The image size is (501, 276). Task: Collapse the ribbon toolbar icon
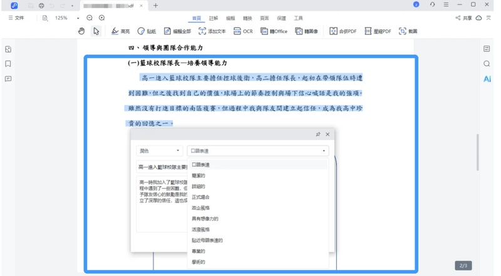pyautogui.click(x=488, y=18)
